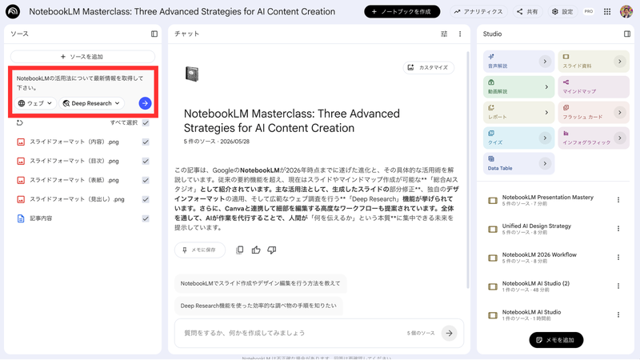Open Unified AI Design Strategy slide deck
640x360 pixels.
pos(536,229)
